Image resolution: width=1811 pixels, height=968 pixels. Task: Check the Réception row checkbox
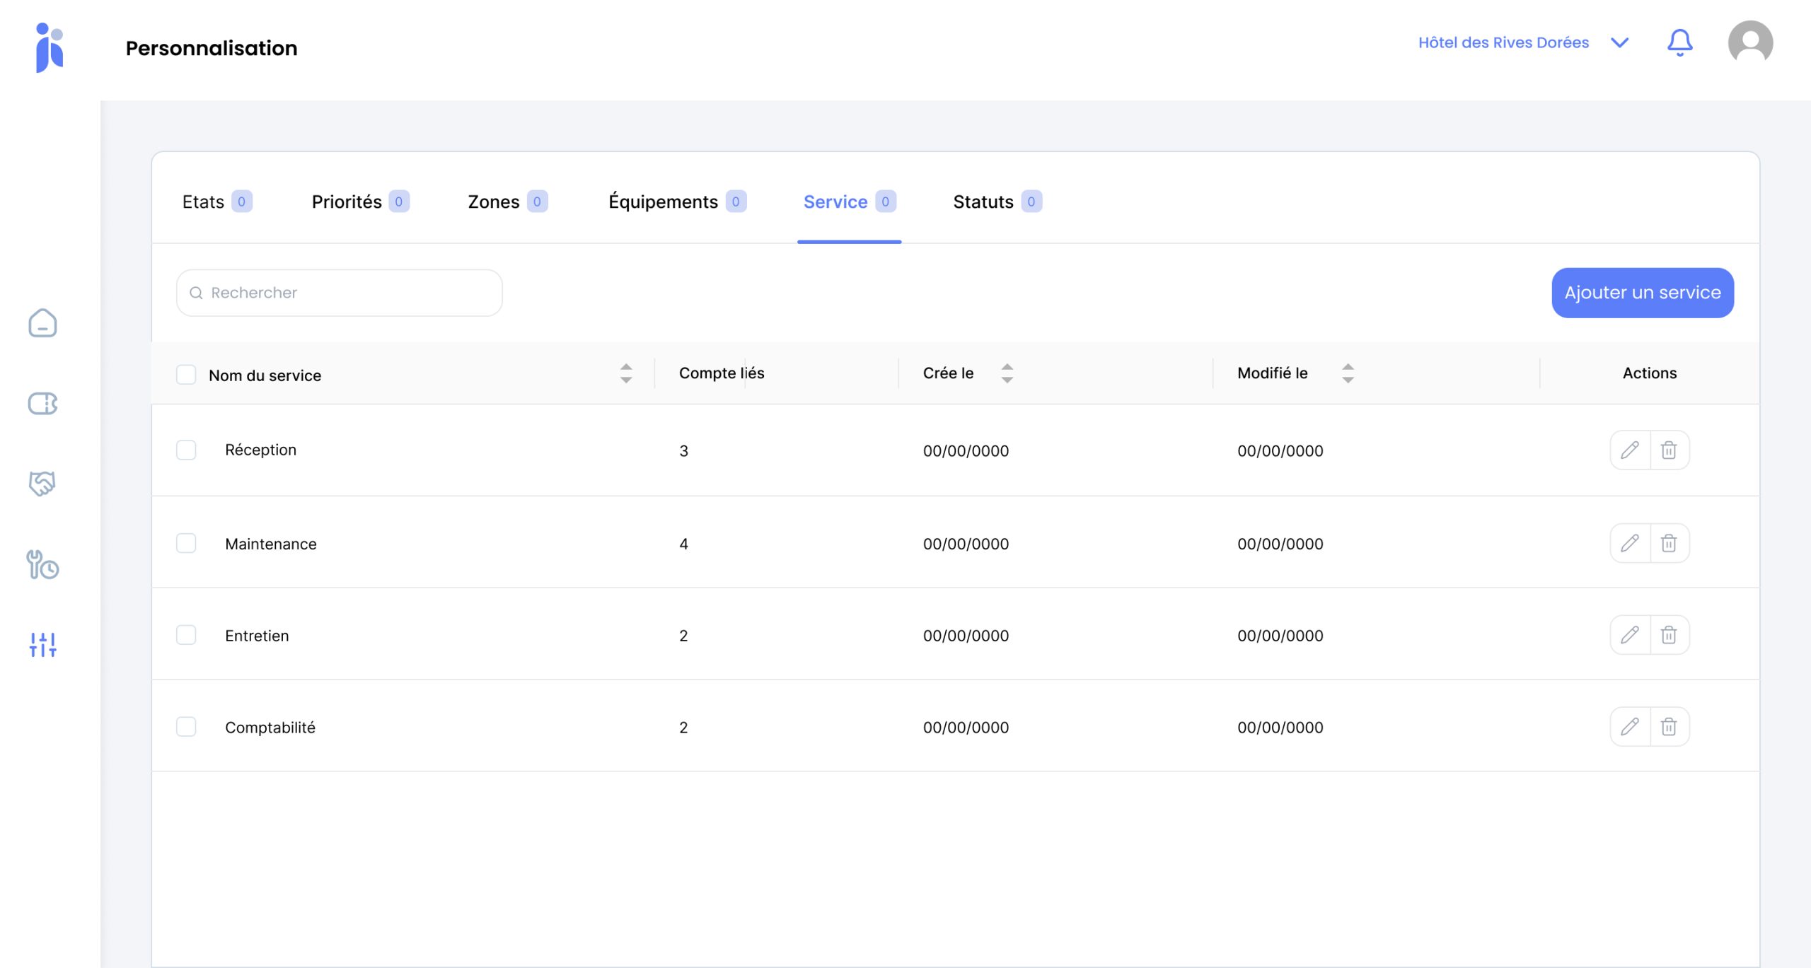tap(186, 450)
